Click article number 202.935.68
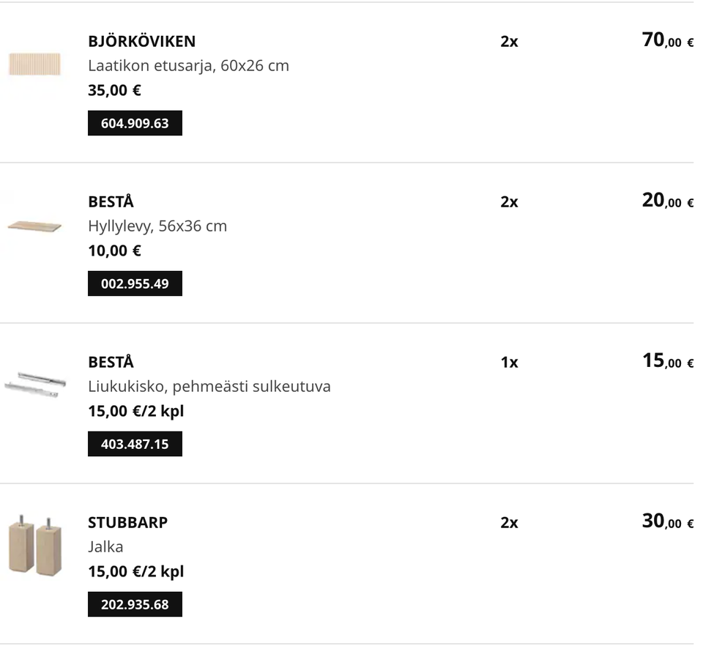Viewport: 703px width, 646px height. coord(135,604)
